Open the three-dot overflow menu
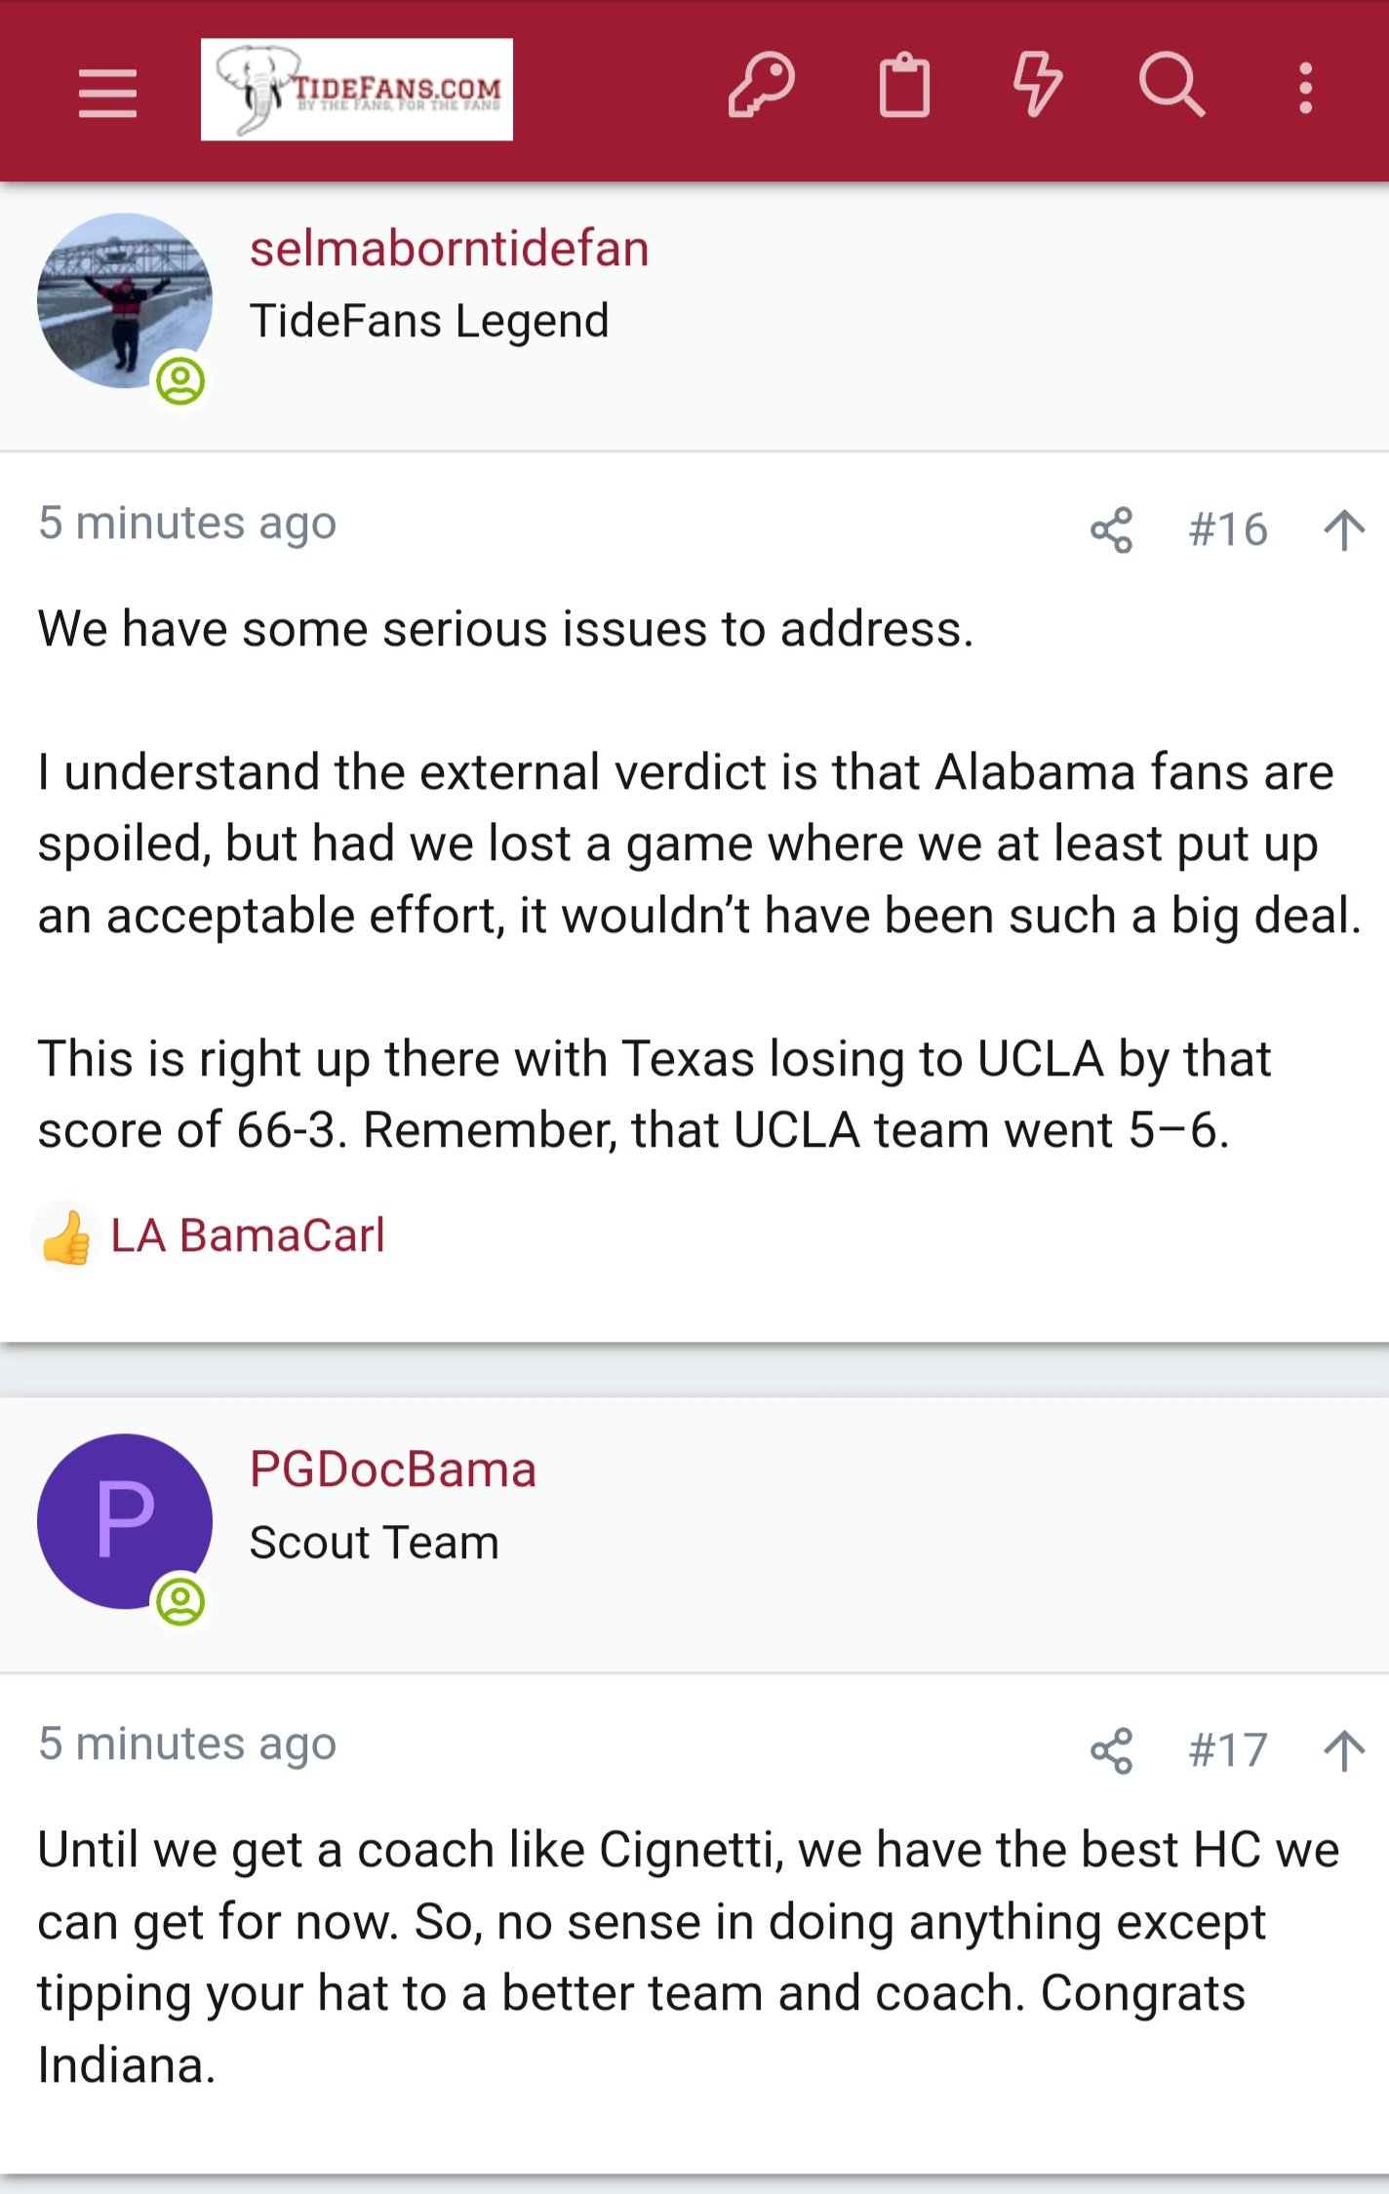Viewport: 1389px width, 2194px height. pos(1305,89)
